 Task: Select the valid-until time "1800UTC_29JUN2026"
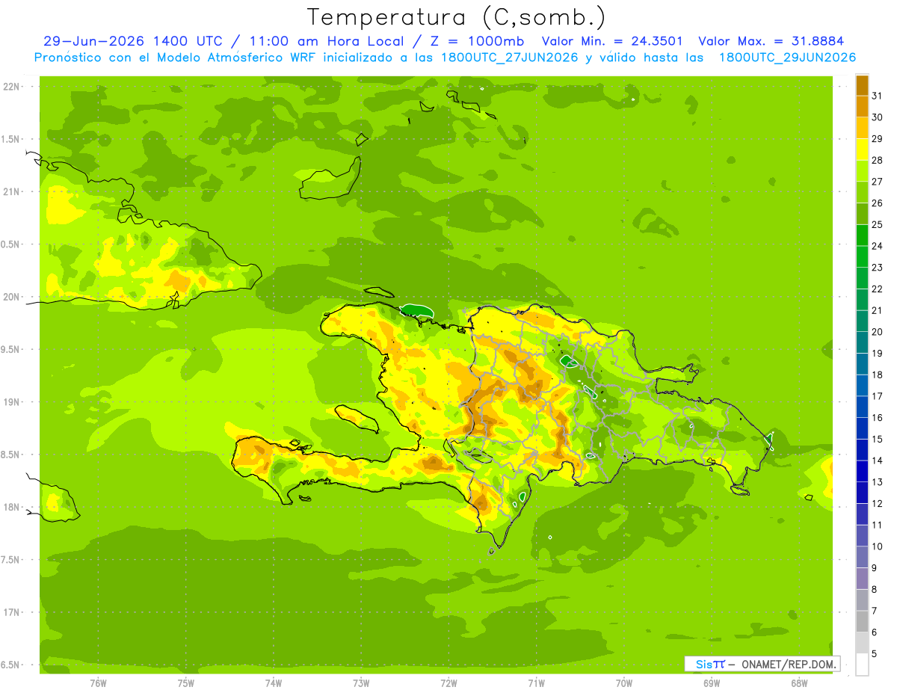(787, 58)
